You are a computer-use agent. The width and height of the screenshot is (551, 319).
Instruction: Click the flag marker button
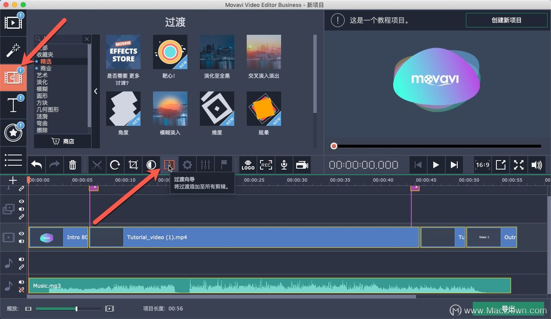pos(223,165)
